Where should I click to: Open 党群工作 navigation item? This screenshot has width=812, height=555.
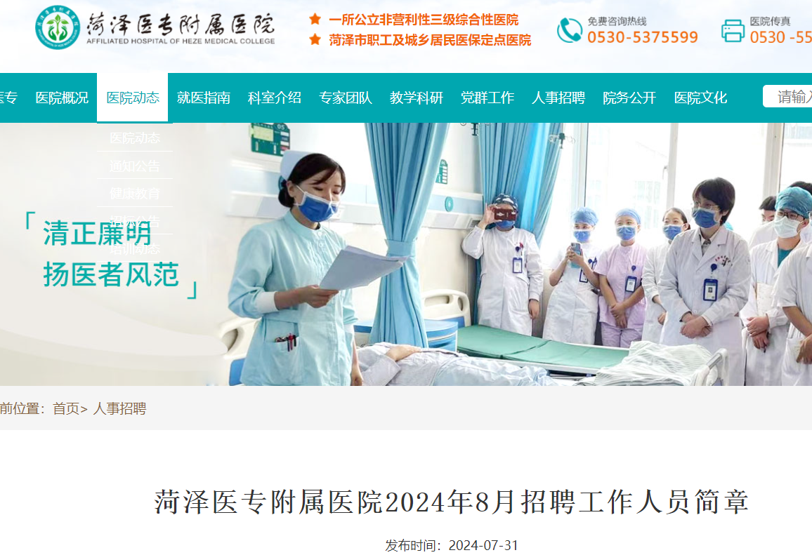487,98
